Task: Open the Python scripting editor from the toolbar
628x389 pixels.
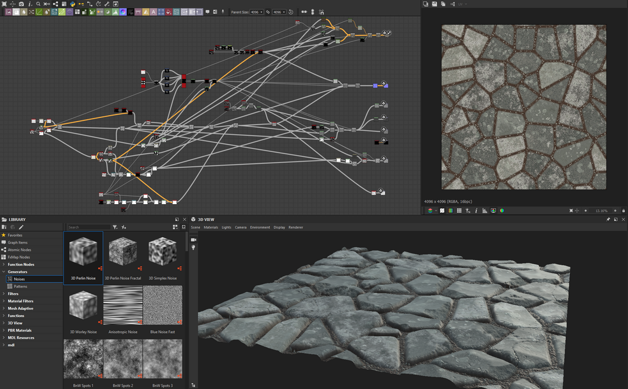Action: [72, 3]
